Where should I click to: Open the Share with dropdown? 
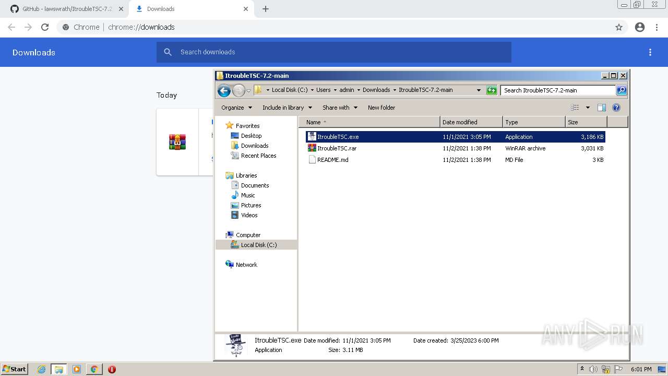340,108
